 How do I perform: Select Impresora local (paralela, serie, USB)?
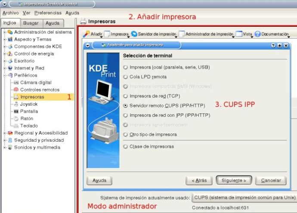click(x=125, y=67)
